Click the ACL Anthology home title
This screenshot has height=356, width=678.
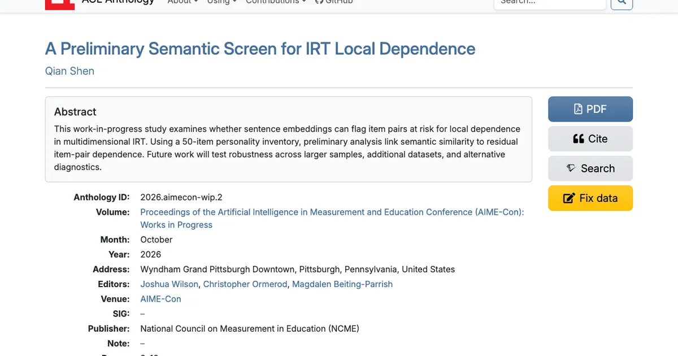tap(118, 2)
